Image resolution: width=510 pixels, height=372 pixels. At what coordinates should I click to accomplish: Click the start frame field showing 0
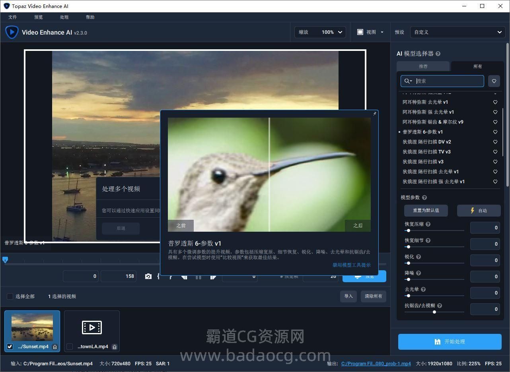point(81,276)
